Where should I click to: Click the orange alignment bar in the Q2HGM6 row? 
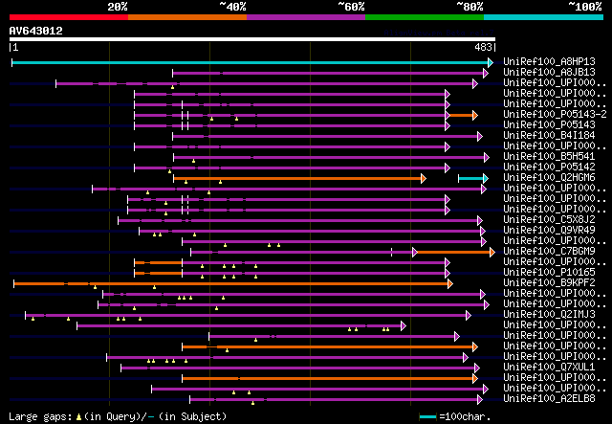tap(297, 179)
